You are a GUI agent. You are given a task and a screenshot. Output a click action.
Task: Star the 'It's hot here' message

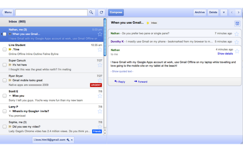pyautogui.click(x=100, y=65)
